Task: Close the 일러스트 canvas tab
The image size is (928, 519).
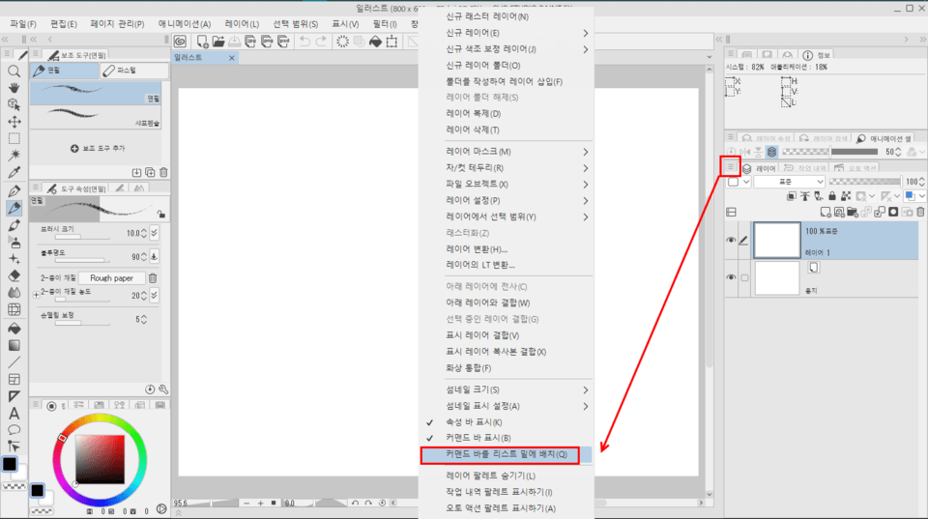Action: coord(231,58)
